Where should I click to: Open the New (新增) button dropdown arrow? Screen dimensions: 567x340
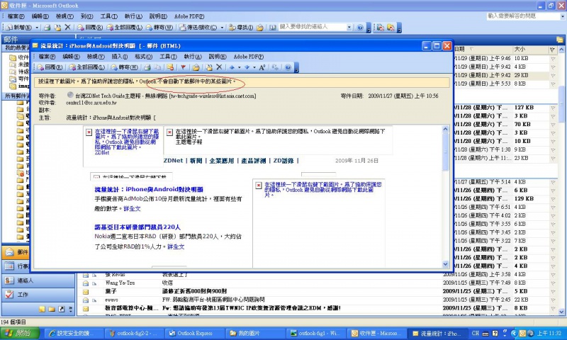click(37, 27)
